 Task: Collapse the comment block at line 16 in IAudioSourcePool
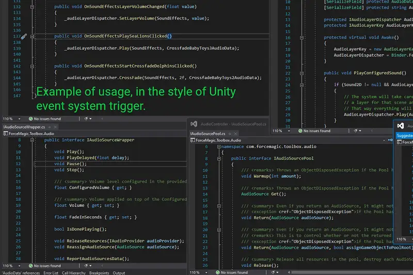coord(219,206)
